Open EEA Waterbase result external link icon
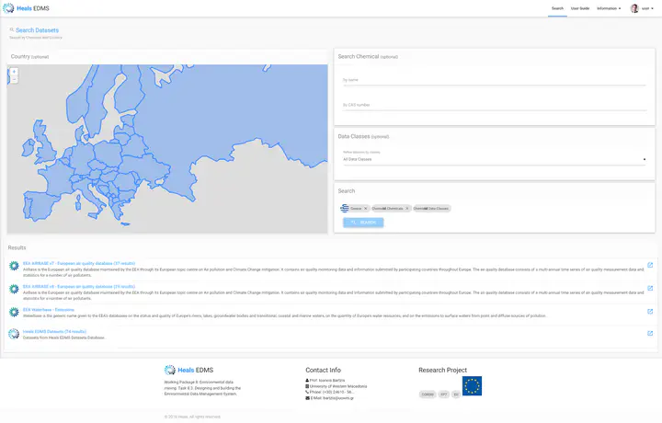The image size is (662, 423). coord(650,312)
